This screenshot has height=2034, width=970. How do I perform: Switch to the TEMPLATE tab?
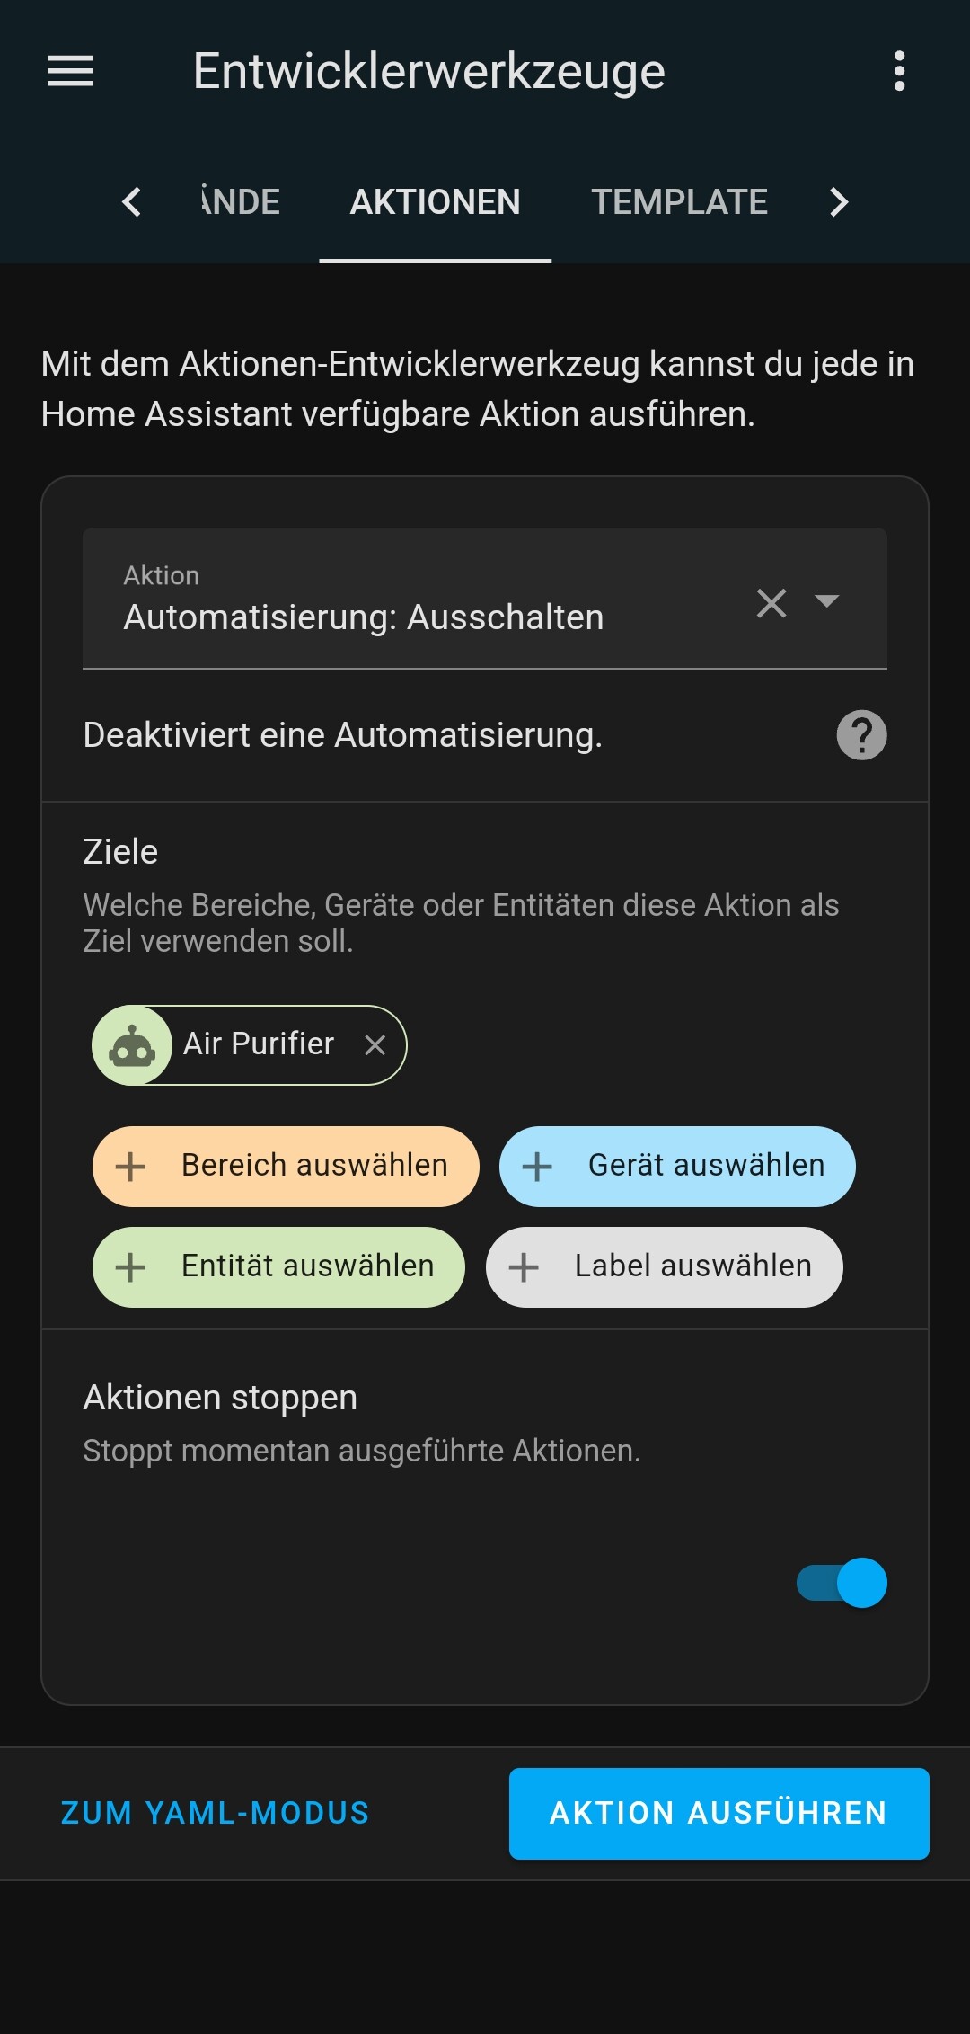[x=679, y=202]
